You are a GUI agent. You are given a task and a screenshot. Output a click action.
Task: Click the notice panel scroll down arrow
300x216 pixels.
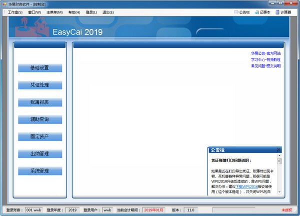(279, 192)
